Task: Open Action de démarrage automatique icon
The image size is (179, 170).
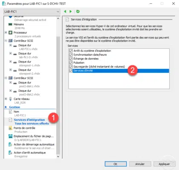Action: [x=10, y=144]
